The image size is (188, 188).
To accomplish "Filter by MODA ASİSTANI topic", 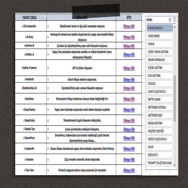I will 160,123.
